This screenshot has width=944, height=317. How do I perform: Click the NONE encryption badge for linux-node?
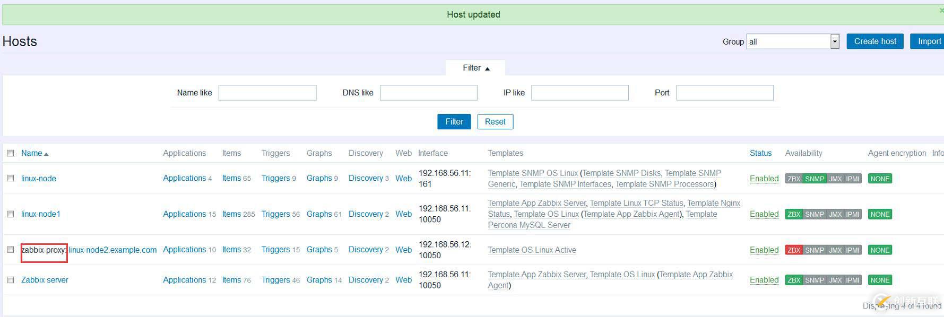880,179
